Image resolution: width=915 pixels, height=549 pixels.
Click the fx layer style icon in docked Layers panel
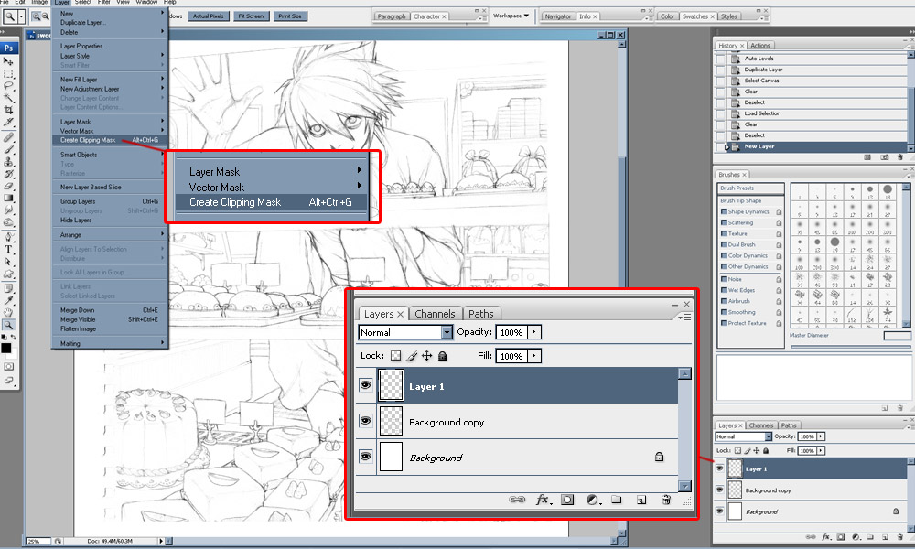[x=826, y=537]
